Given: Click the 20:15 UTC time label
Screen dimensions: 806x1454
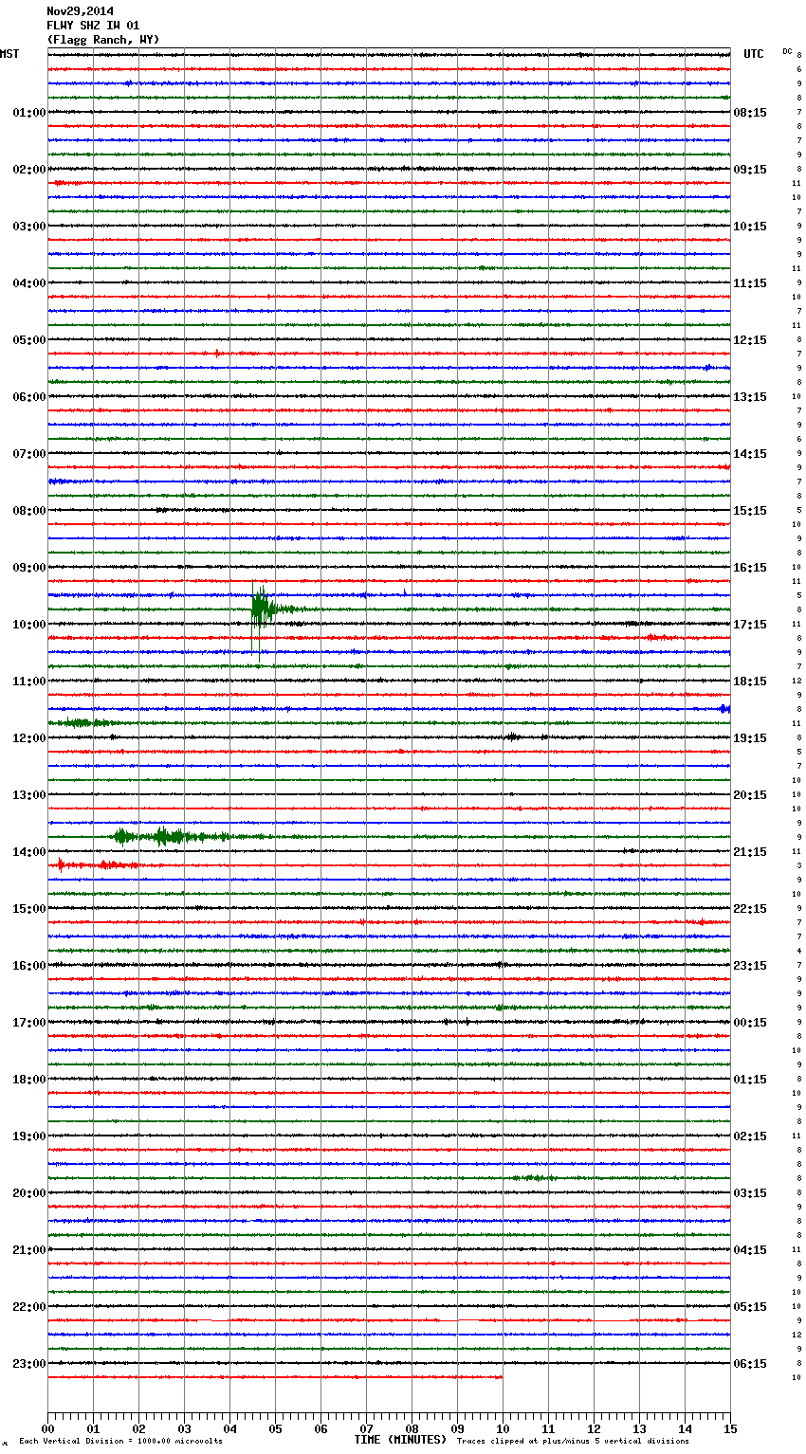Looking at the screenshot, I should coord(750,795).
